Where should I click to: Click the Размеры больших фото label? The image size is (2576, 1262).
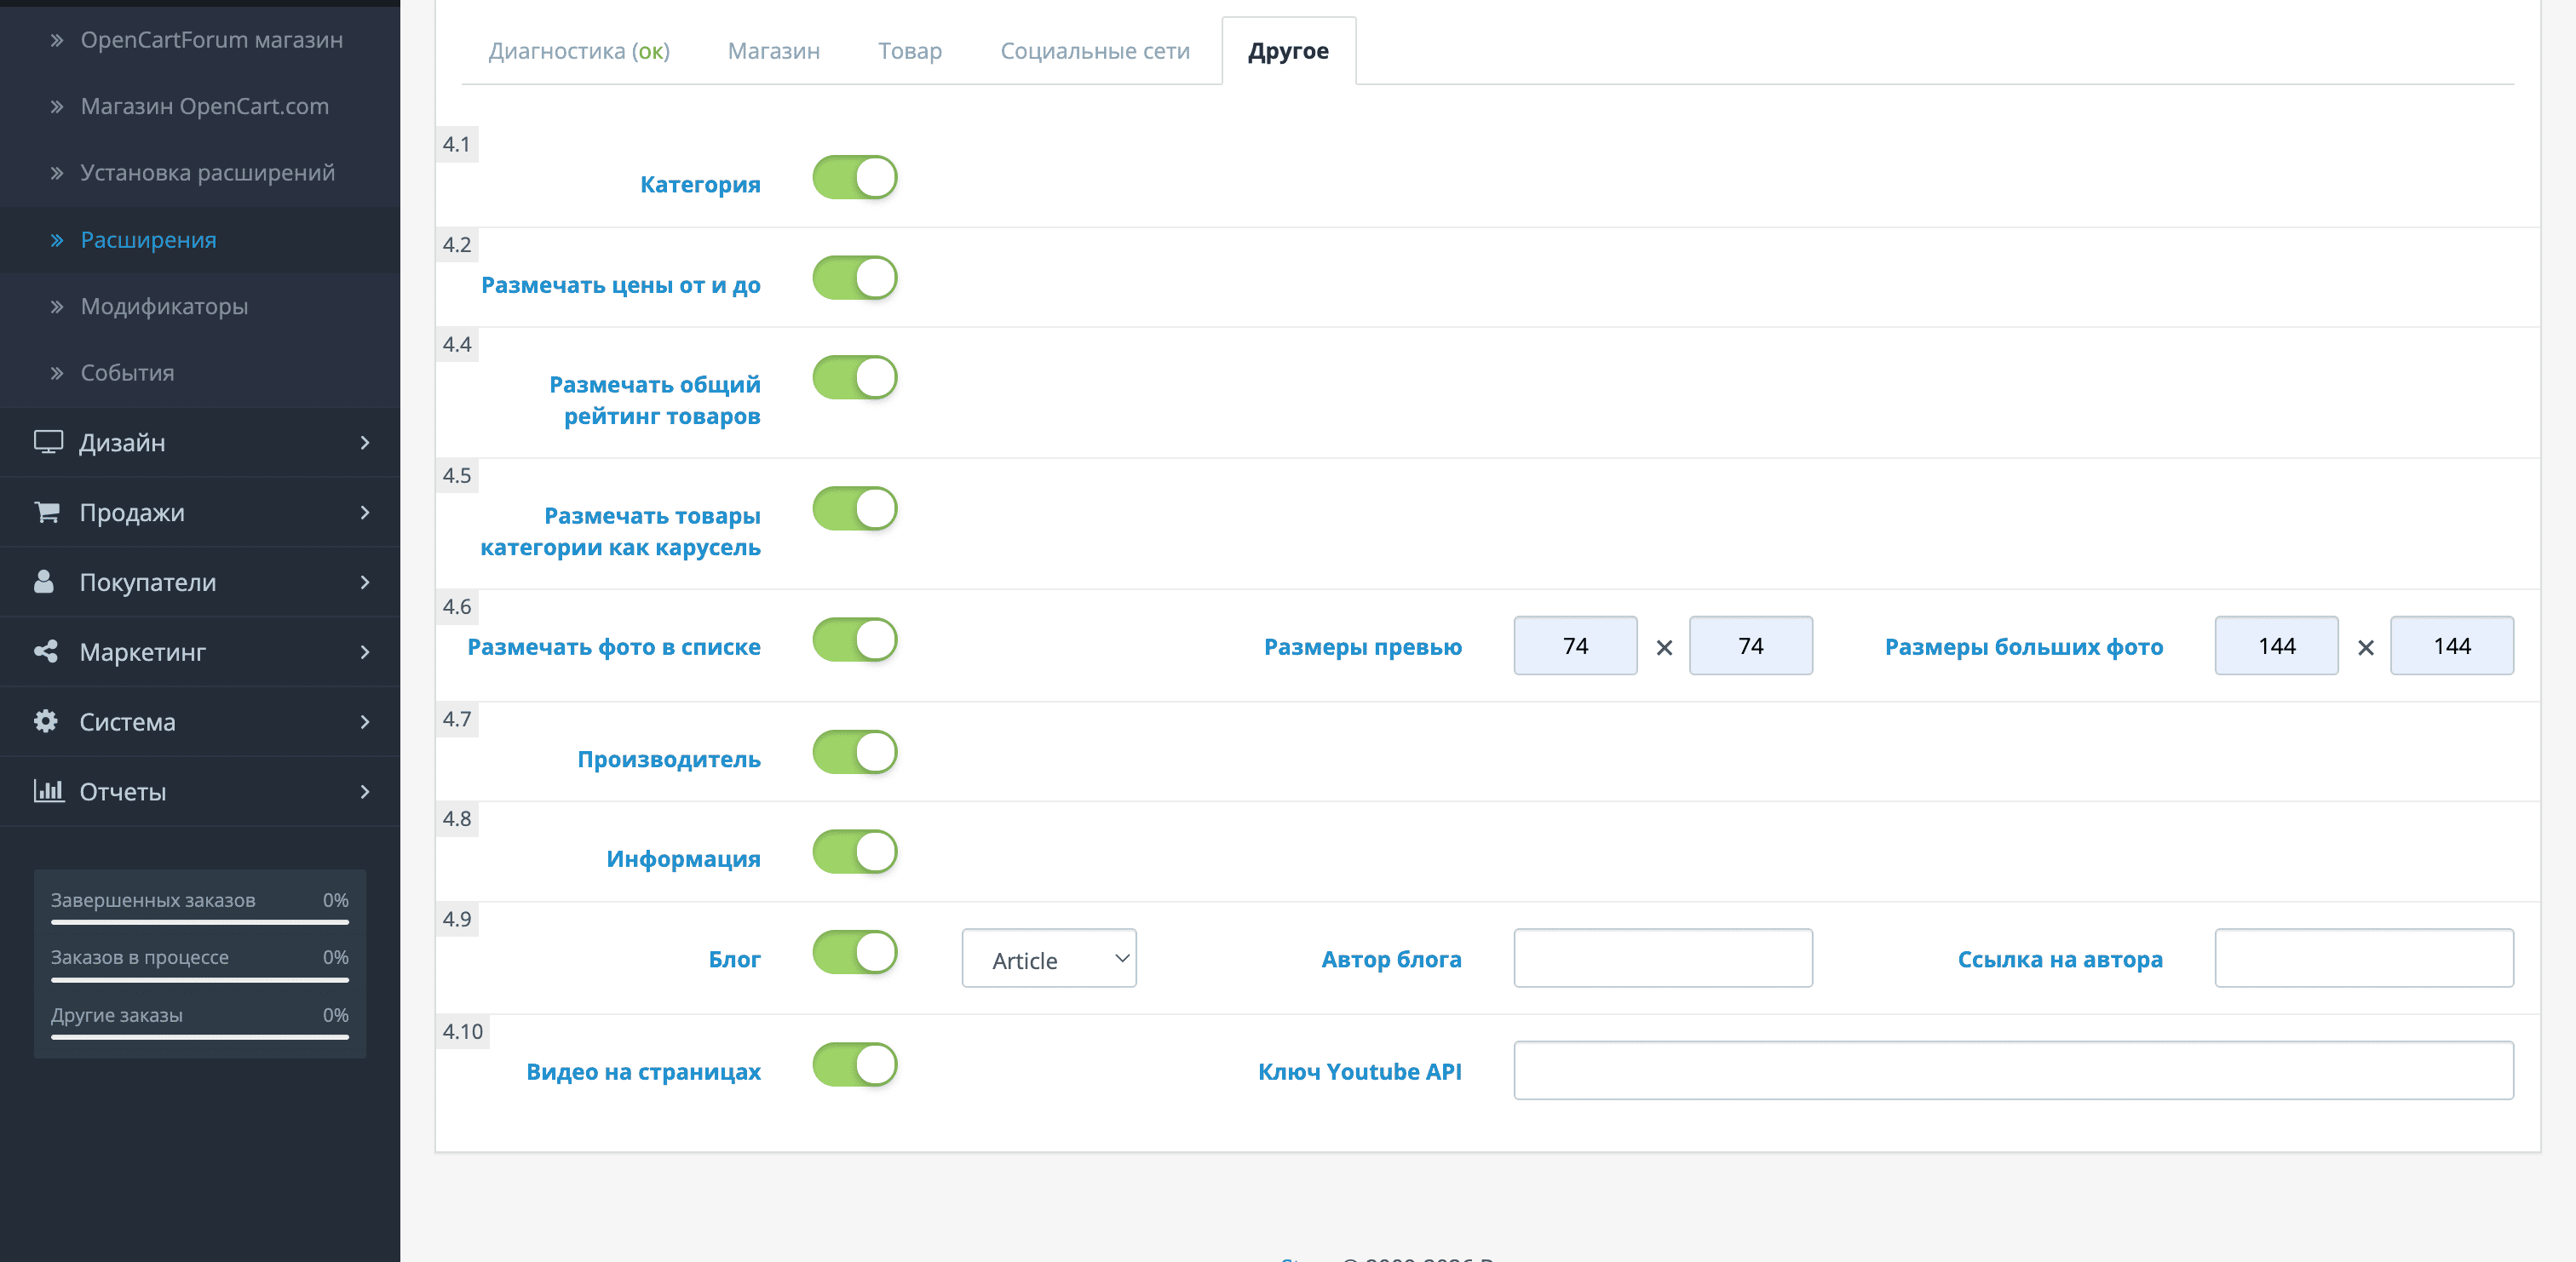tap(2023, 647)
